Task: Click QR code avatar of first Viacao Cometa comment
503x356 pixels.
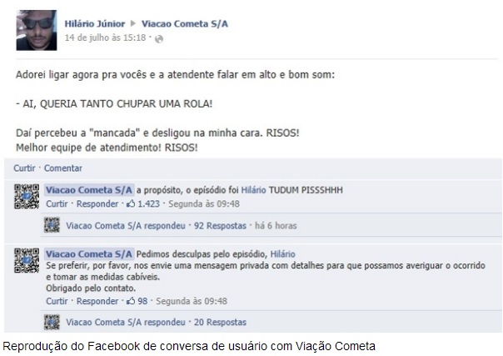Action: tap(27, 197)
